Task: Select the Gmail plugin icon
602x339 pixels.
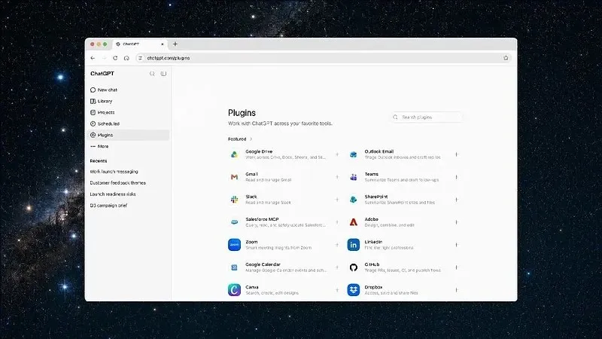Action: tap(234, 177)
